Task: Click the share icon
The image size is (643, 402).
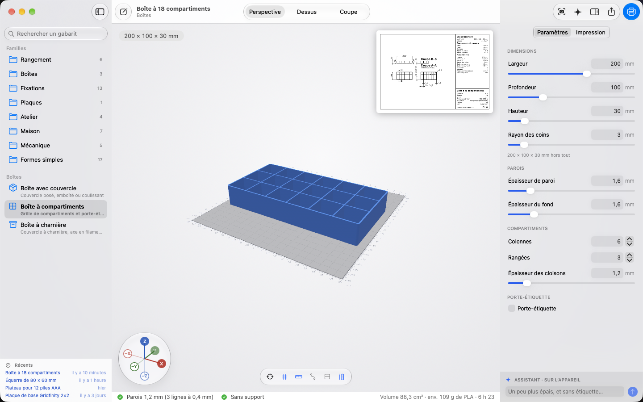Action: coord(611,12)
